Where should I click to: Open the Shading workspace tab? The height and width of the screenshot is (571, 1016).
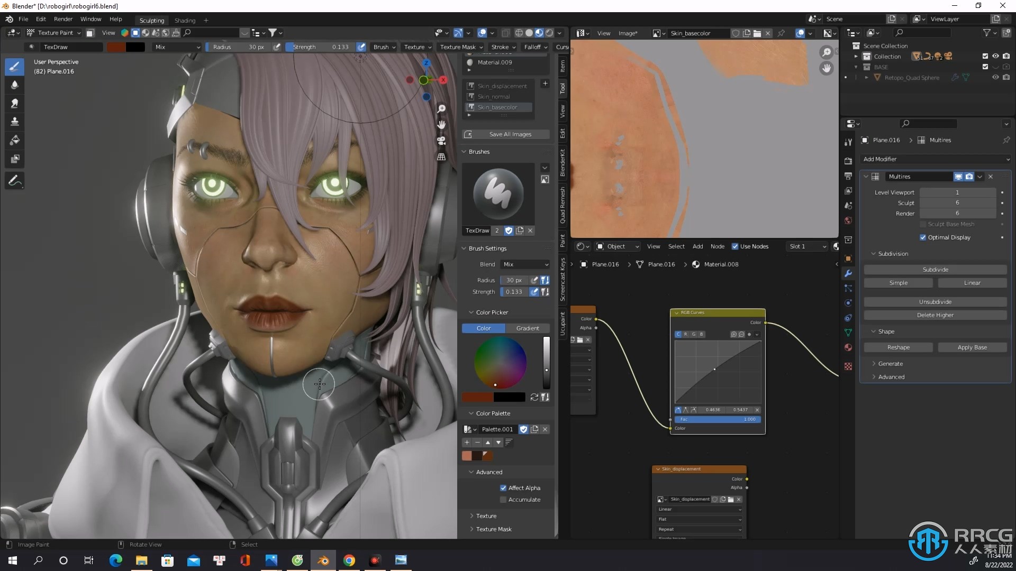point(184,20)
